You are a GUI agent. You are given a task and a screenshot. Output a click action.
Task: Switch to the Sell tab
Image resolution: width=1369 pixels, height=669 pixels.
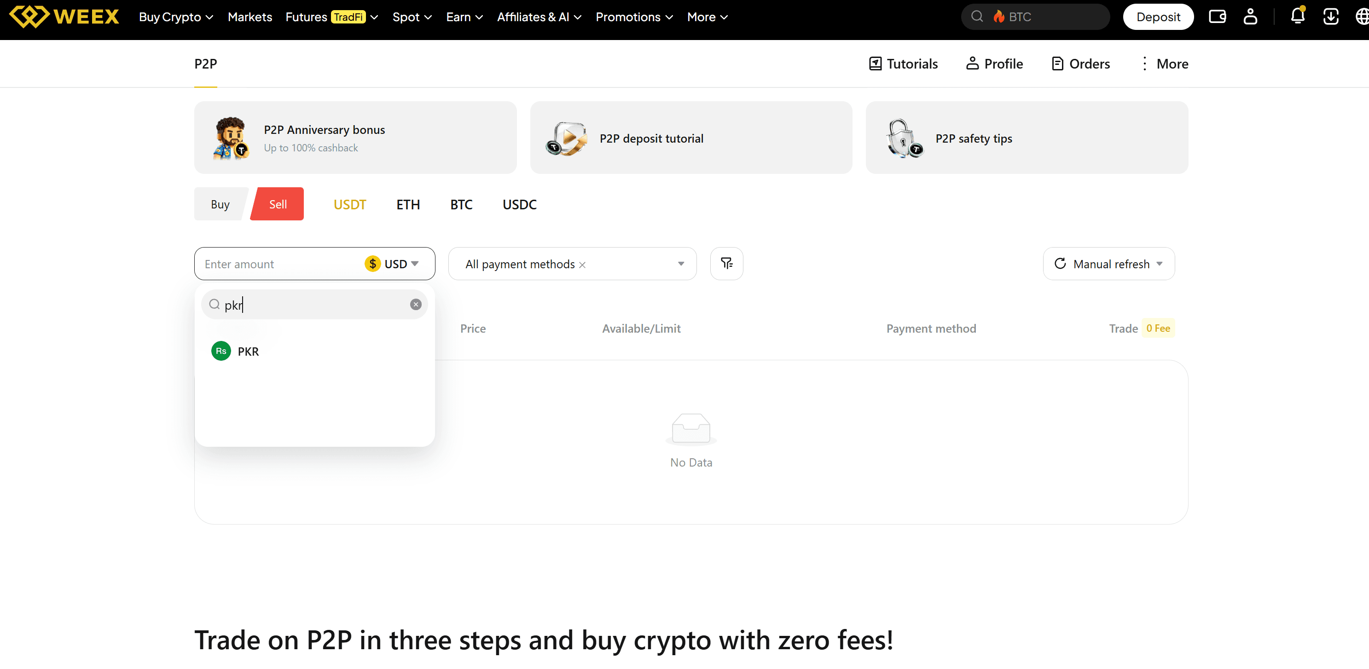278,204
